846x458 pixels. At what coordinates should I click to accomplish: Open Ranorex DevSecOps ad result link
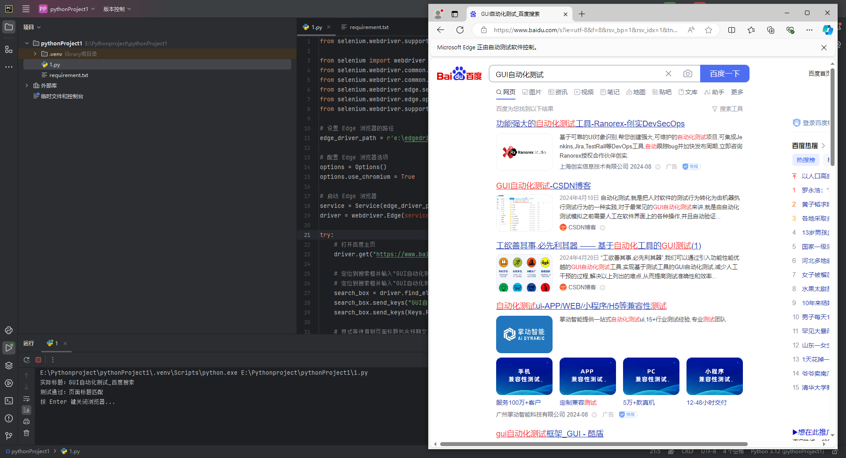pos(590,124)
